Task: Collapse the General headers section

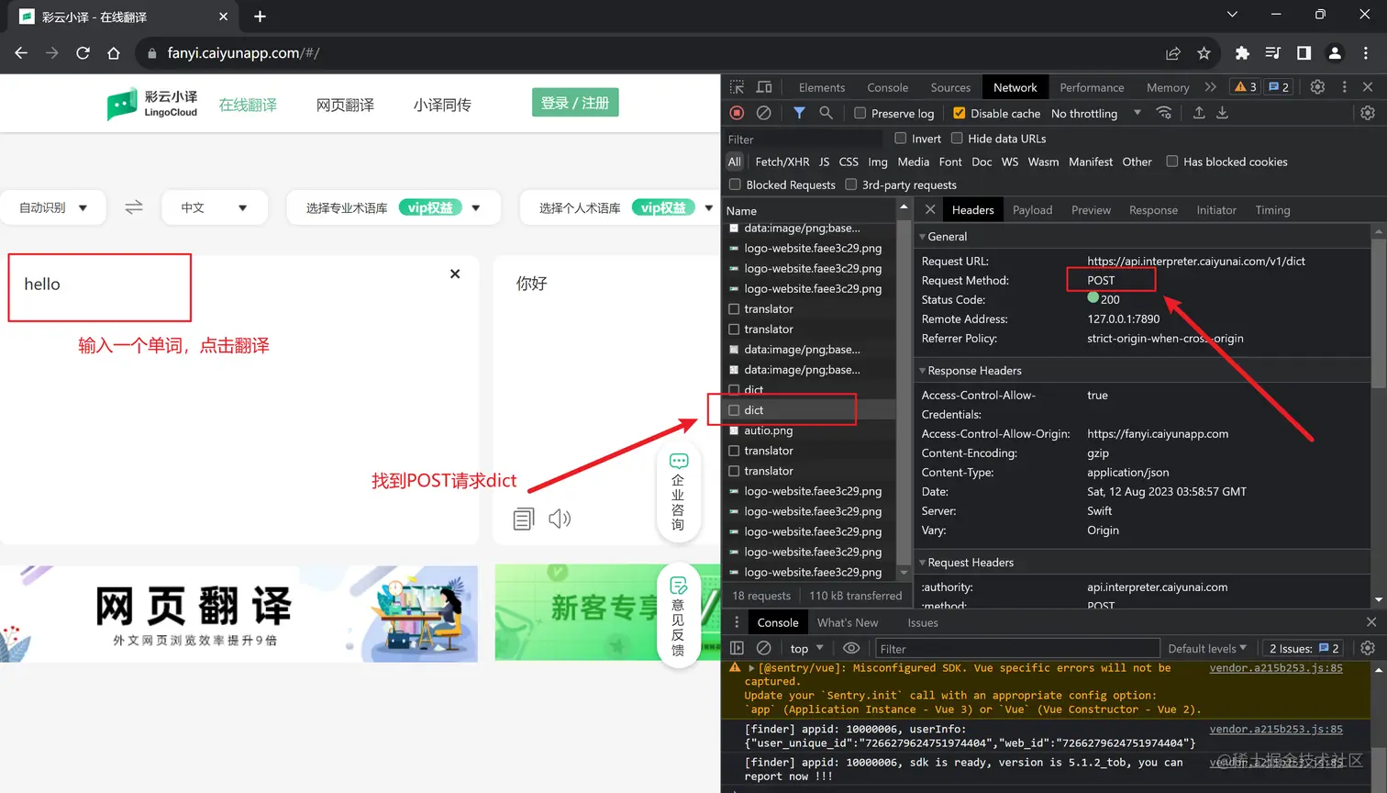Action: [945, 236]
